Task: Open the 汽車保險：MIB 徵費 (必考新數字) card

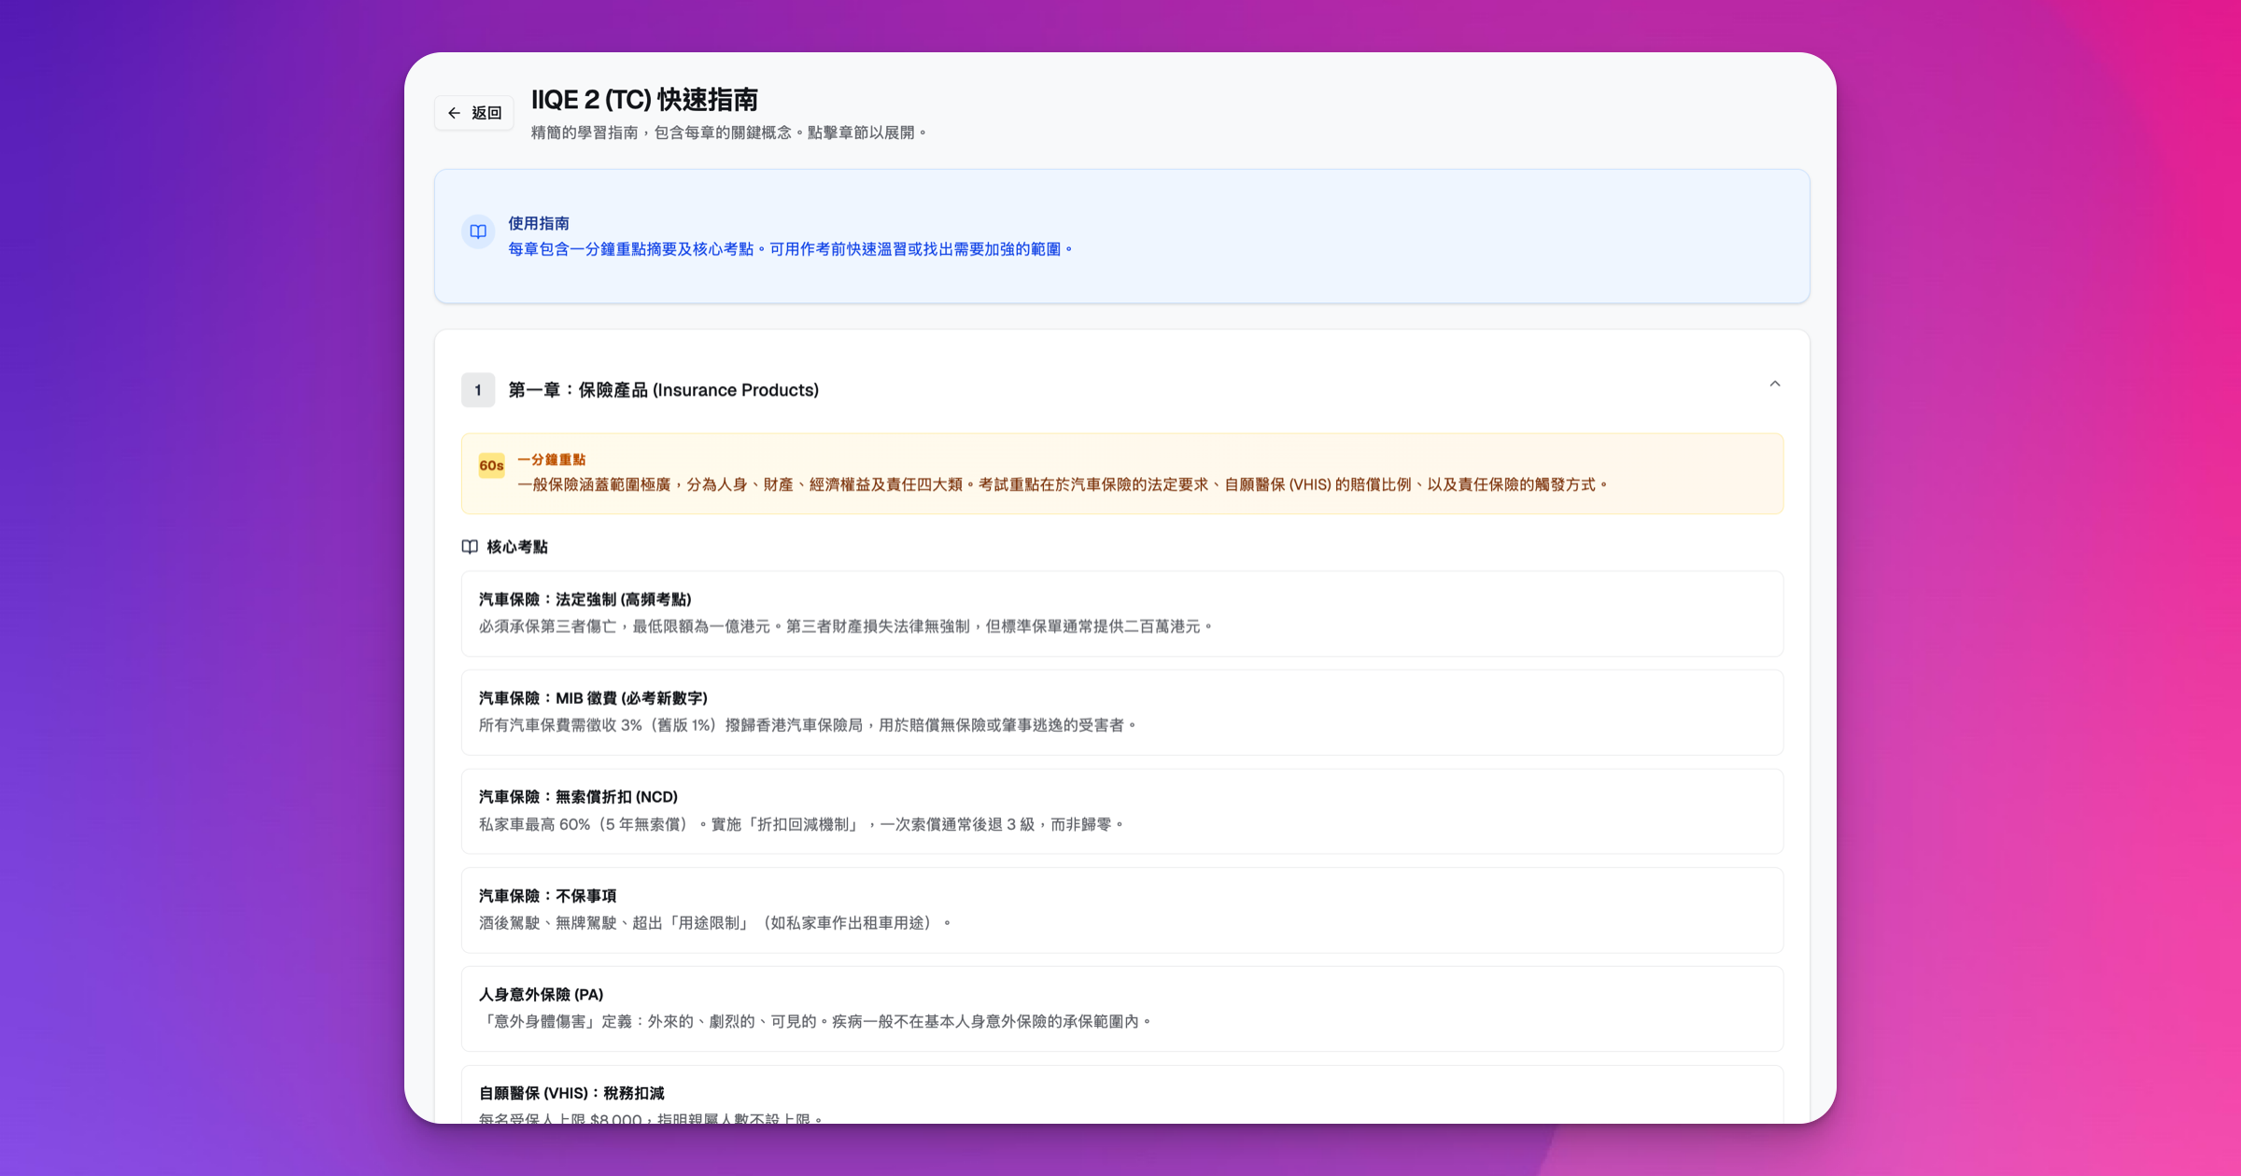Action: tap(1122, 712)
